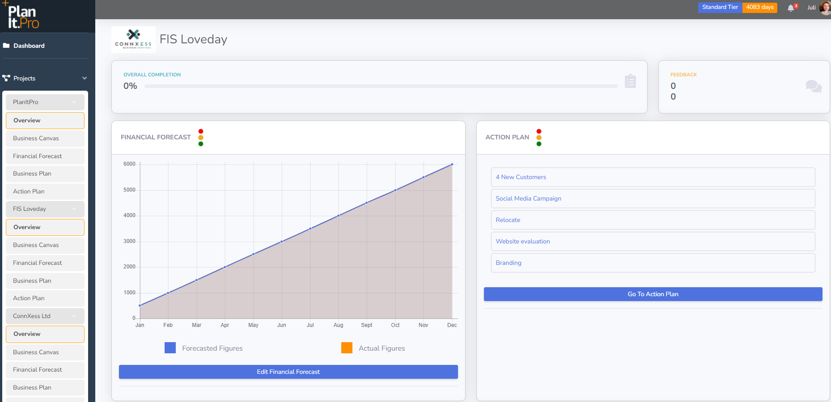The height and width of the screenshot is (402, 831).
Task: Click the Go To Action Plan button
Action: (x=653, y=294)
